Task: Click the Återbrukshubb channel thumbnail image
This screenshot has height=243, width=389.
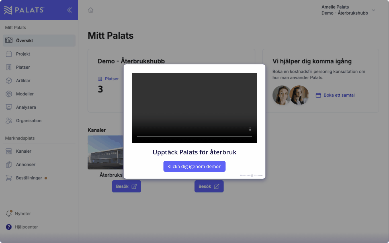Action: [105, 152]
